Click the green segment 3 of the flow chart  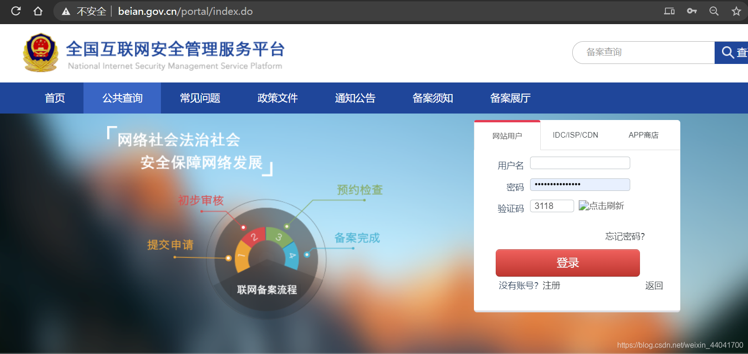click(279, 236)
